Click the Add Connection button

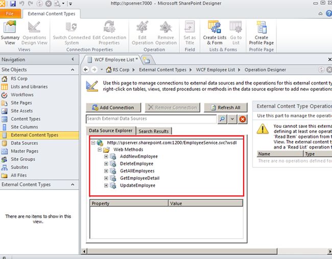click(x=113, y=107)
